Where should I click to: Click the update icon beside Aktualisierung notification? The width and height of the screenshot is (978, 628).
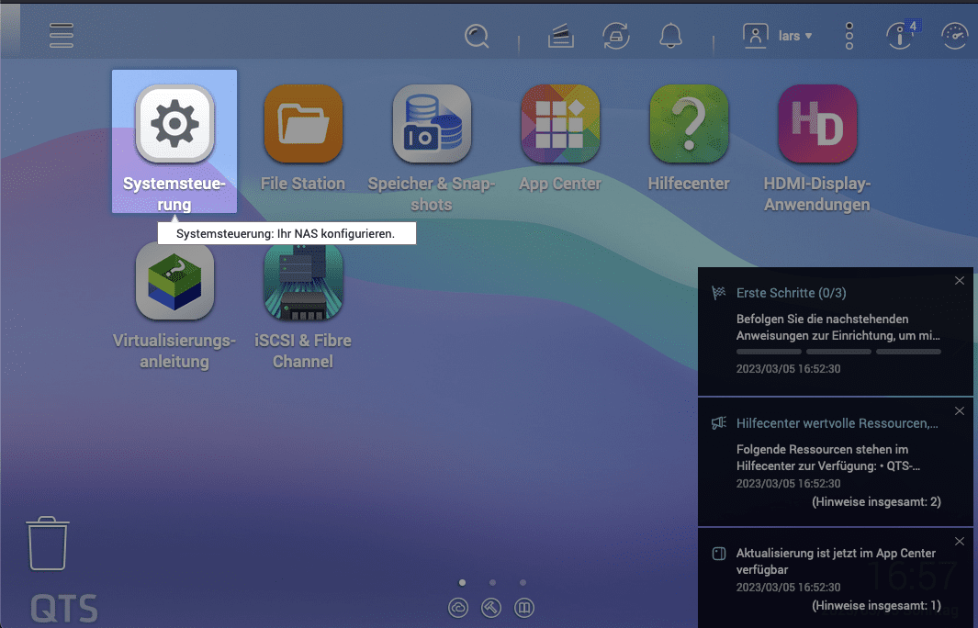[x=719, y=553]
